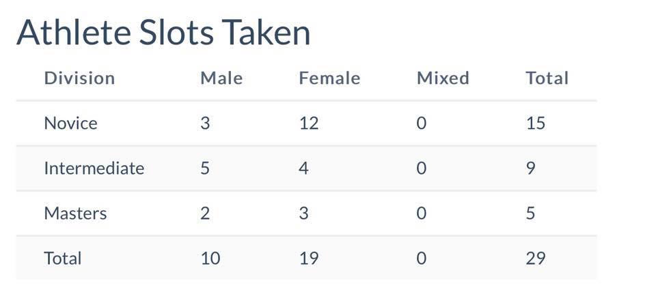Select the Novice total of 15
Viewport: 656px width, 300px height.
click(536, 123)
